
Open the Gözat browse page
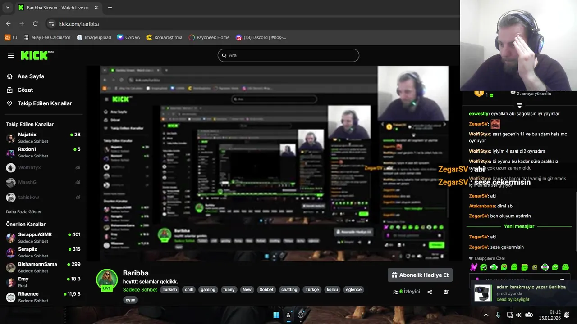pos(20,90)
